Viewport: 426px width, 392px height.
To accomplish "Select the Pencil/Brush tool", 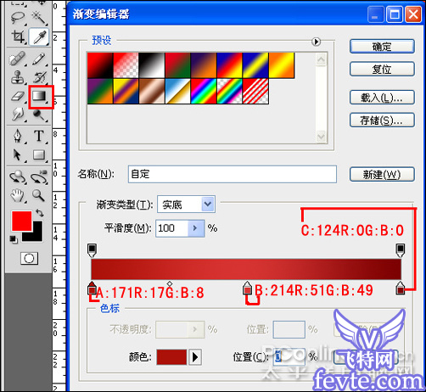I will [39, 59].
